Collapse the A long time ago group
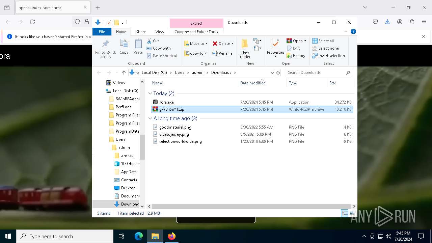This screenshot has height=243, width=432. (151, 118)
